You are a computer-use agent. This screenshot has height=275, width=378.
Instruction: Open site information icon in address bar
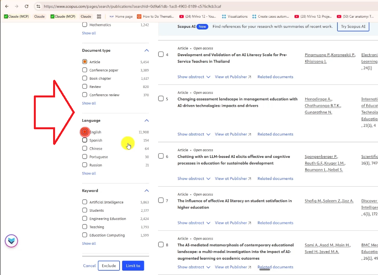pos(38,7)
